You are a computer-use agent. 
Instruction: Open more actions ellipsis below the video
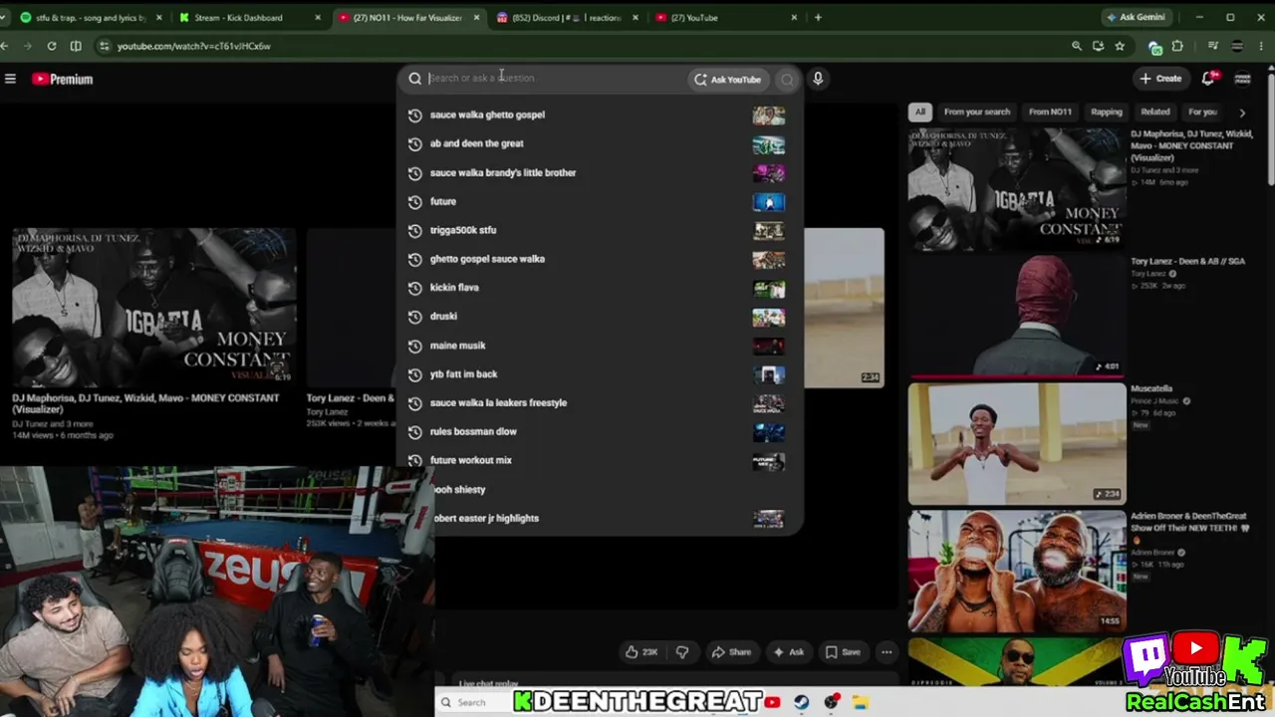pos(887,652)
